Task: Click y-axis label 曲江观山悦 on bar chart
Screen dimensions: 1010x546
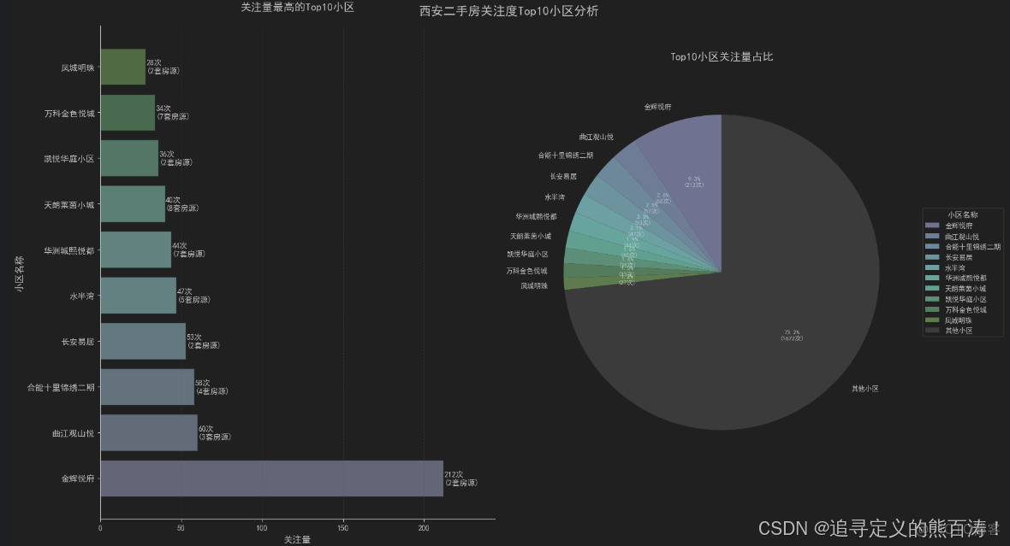Action: pyautogui.click(x=74, y=433)
